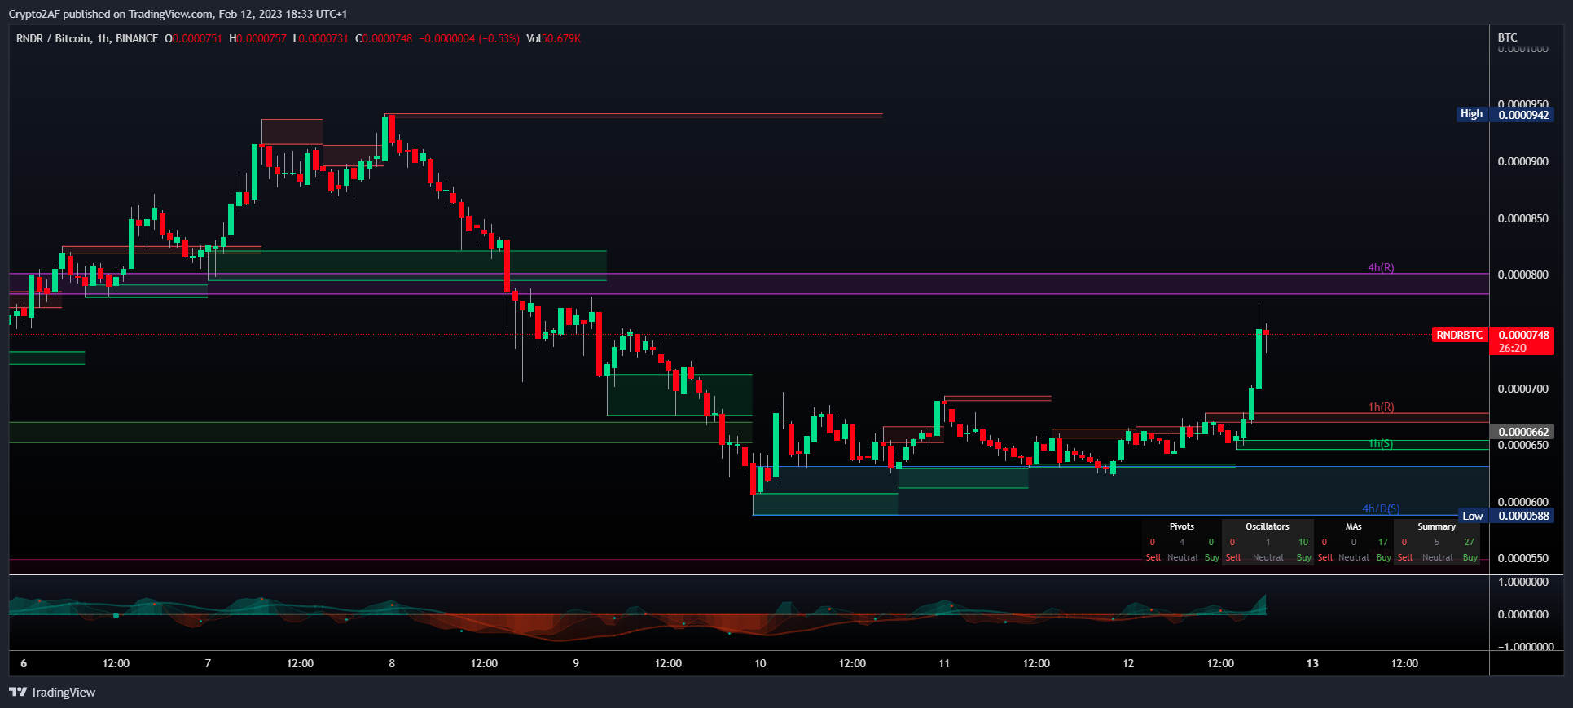Click the High value 0.0000757 in header

click(261, 38)
